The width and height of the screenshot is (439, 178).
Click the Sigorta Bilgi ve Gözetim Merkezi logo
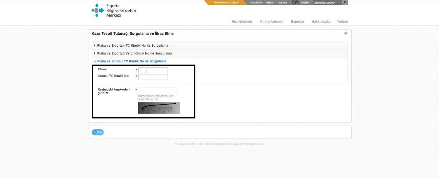pyautogui.click(x=114, y=11)
